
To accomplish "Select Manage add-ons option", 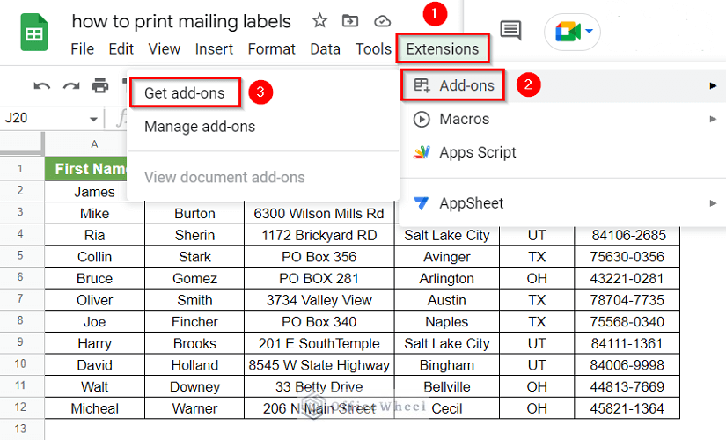I will [x=200, y=127].
